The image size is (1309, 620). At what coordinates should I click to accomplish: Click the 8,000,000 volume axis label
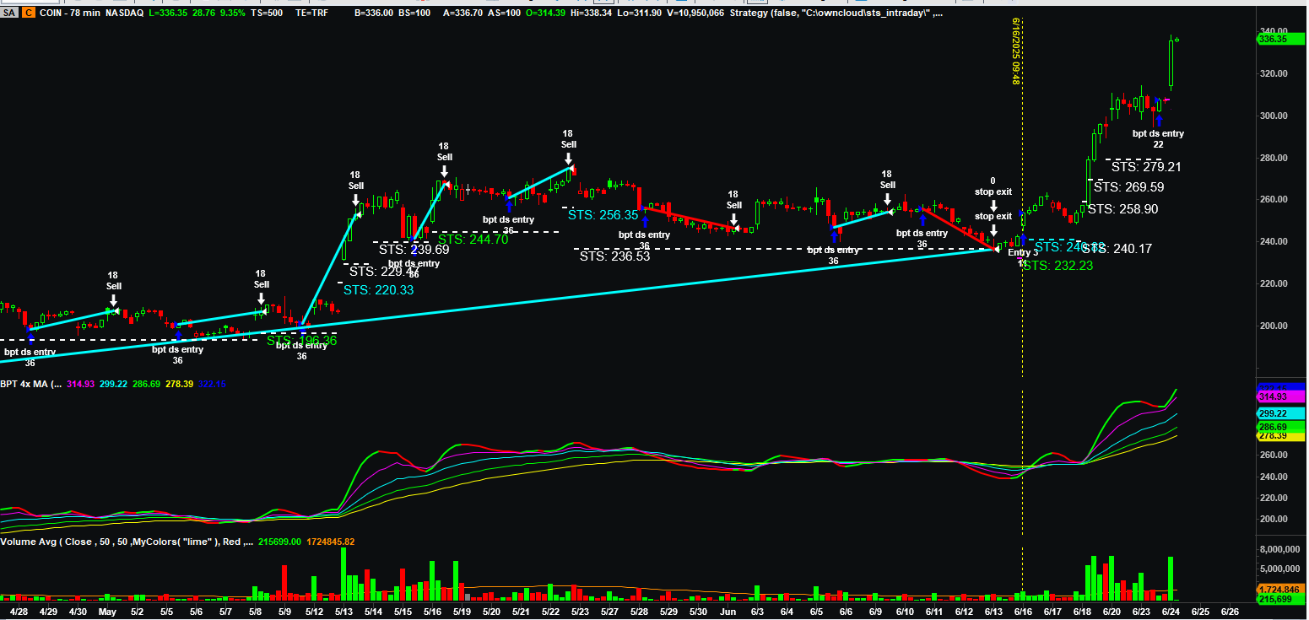pyautogui.click(x=1281, y=549)
